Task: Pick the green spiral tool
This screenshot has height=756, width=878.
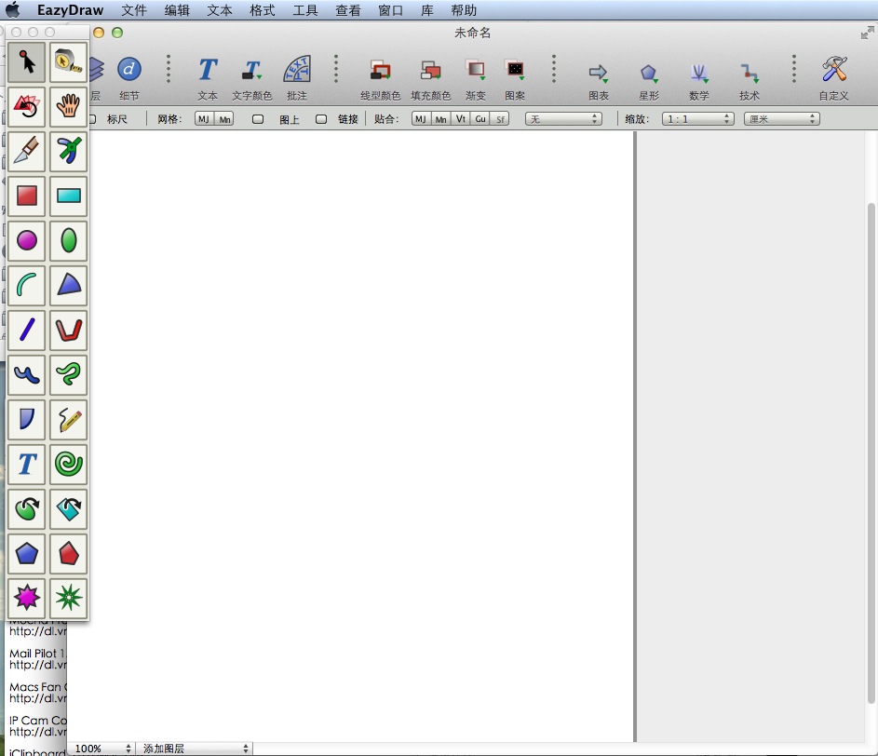Action: [x=69, y=463]
